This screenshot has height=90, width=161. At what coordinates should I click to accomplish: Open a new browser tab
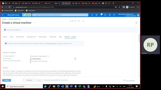[113, 3]
